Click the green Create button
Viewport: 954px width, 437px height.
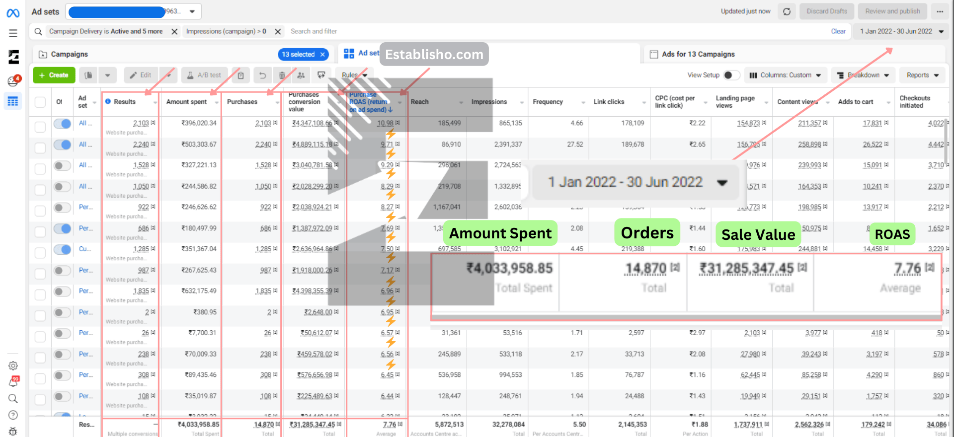click(54, 75)
